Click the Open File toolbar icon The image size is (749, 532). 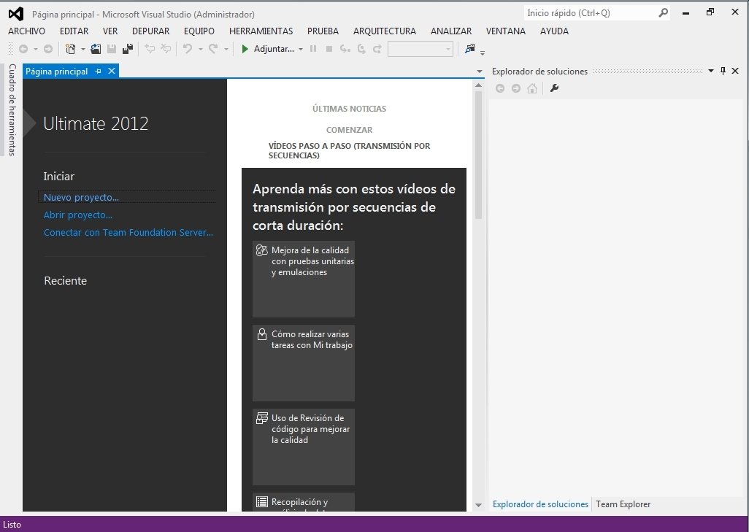96,49
